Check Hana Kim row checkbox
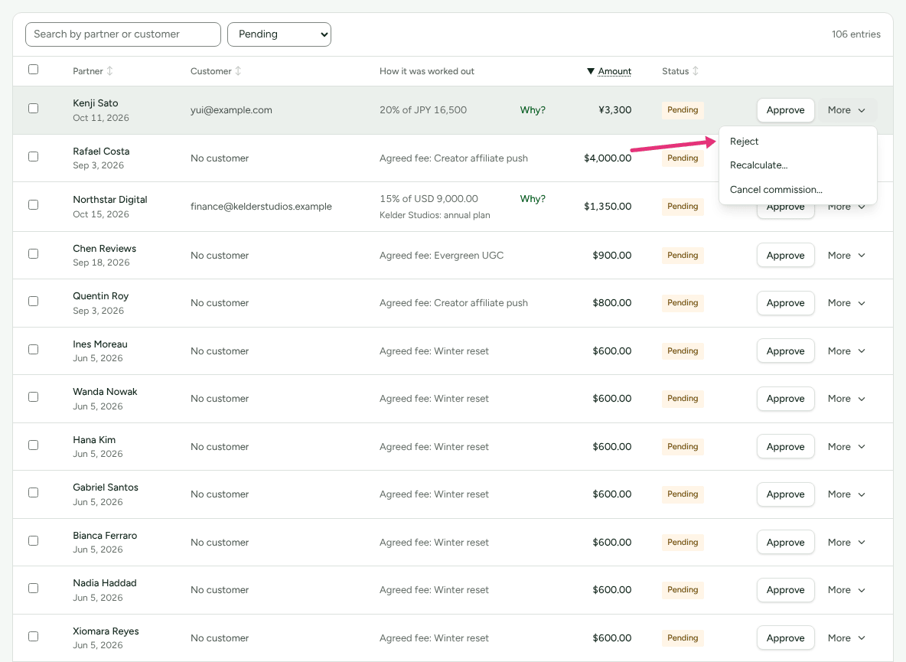The image size is (906, 662). tap(34, 445)
